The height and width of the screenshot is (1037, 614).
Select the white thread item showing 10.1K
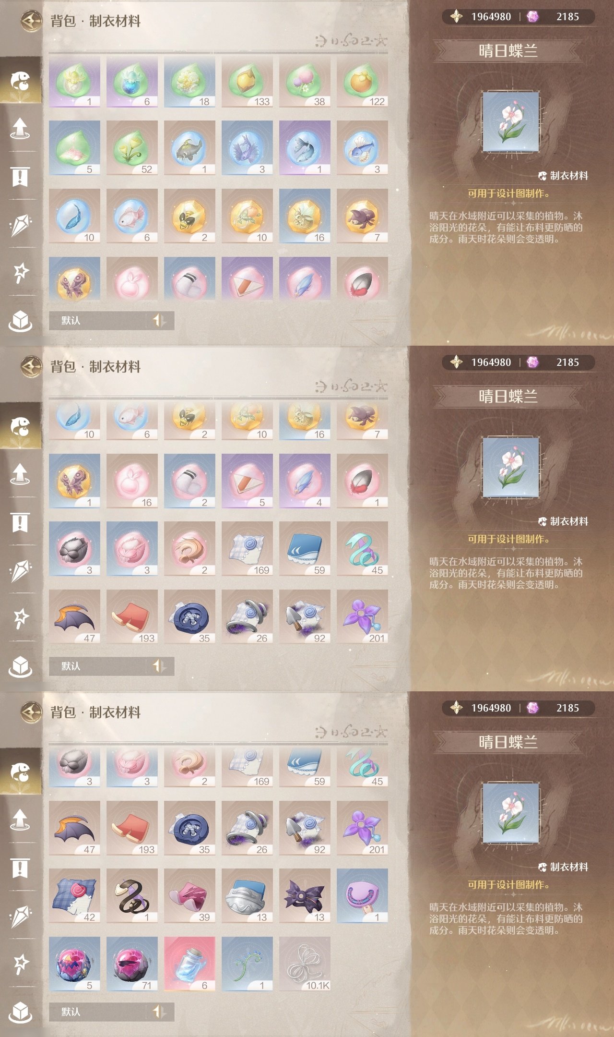[x=305, y=964]
